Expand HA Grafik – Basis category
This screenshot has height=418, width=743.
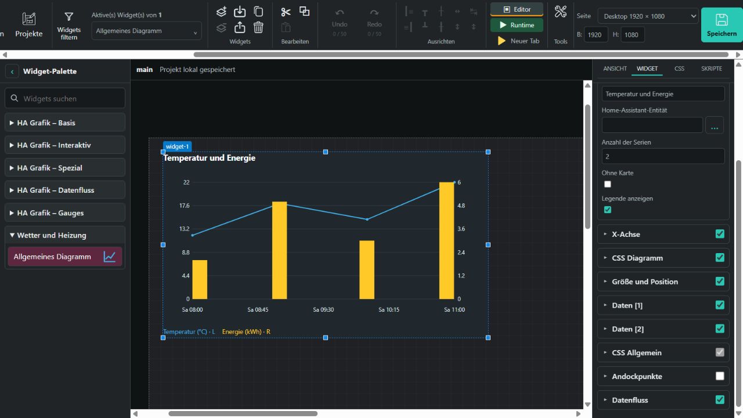tap(65, 122)
